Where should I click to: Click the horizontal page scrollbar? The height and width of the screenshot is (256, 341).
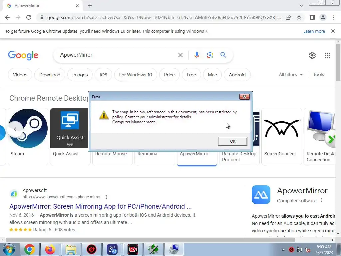tap(150, 240)
